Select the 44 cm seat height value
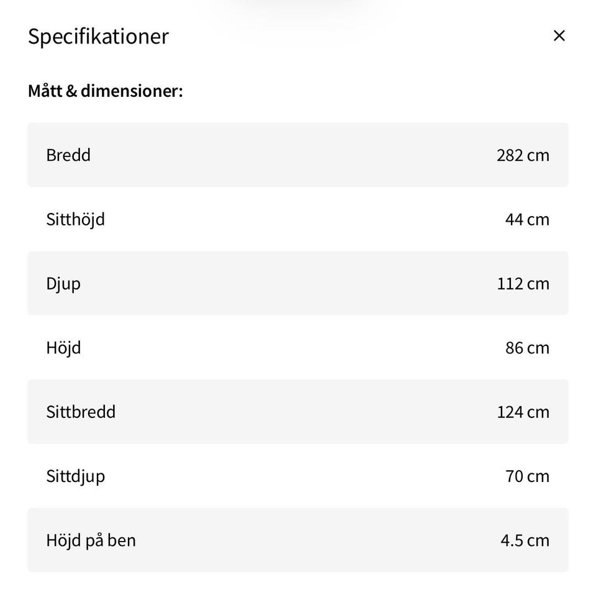Screen dimensions: 596x590 pyautogui.click(x=527, y=219)
